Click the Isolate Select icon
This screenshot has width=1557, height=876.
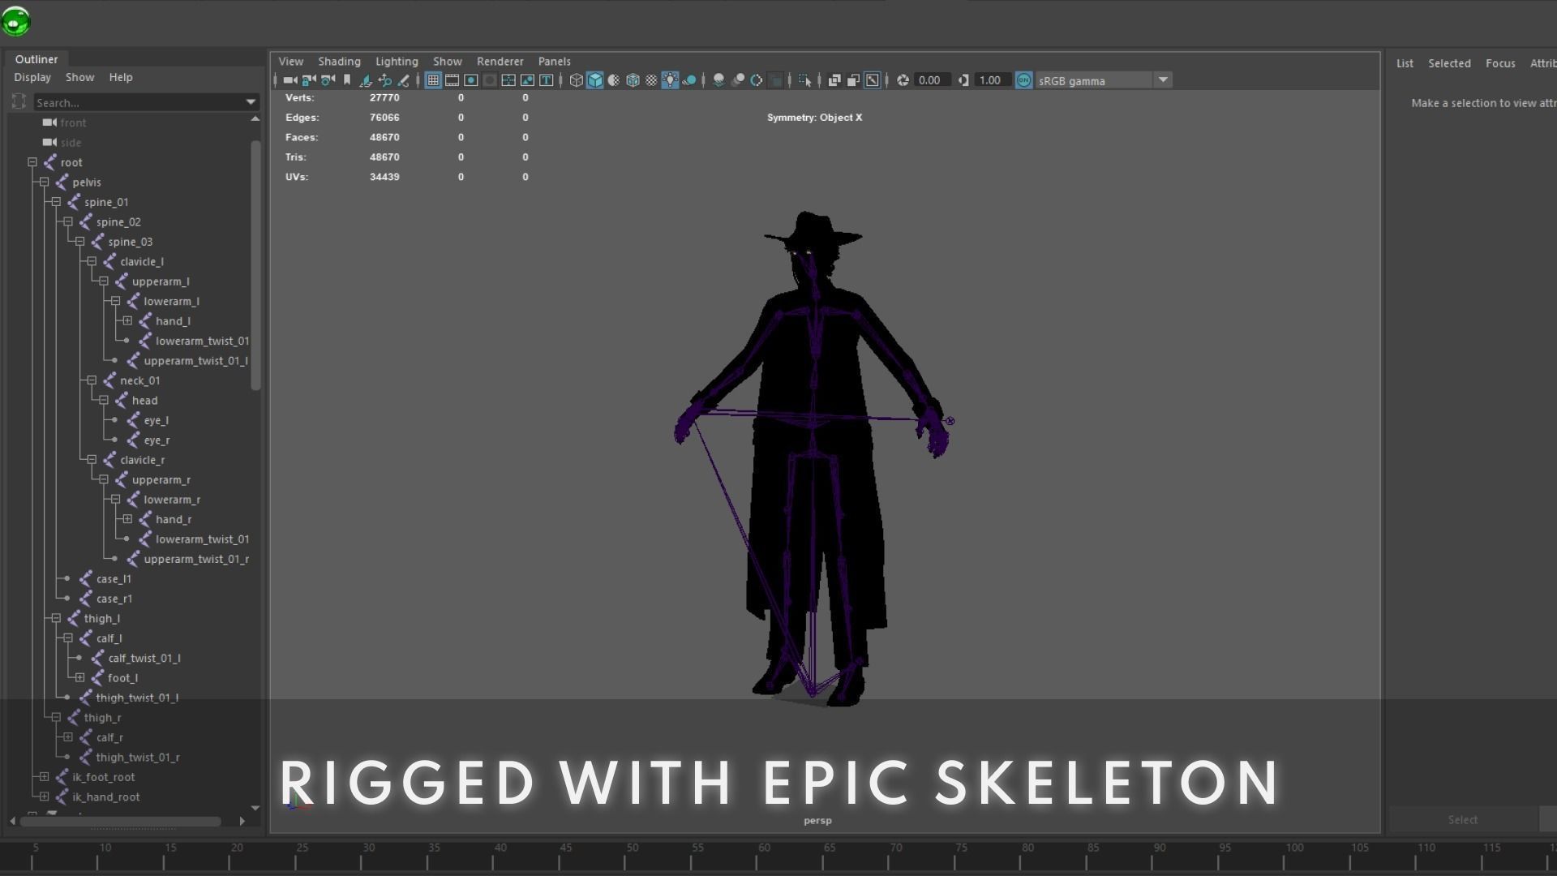click(x=805, y=80)
